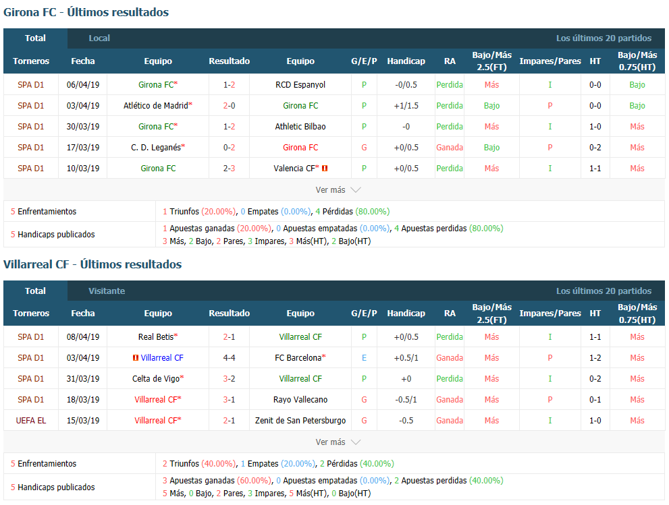Click the Villarreal CF - Últimos resultados heading

point(92,264)
